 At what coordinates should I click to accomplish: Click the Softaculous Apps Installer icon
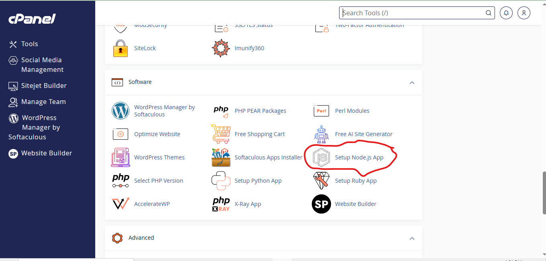221,157
